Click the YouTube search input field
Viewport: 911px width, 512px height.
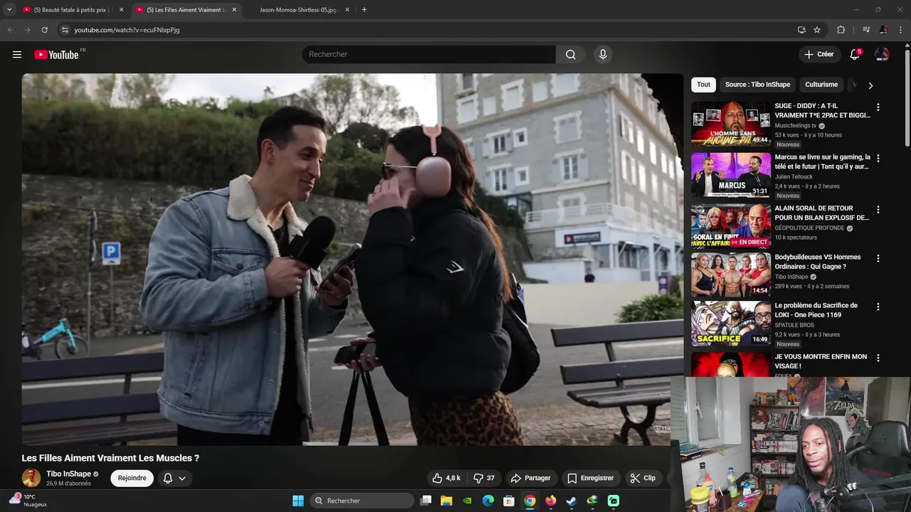(x=429, y=55)
